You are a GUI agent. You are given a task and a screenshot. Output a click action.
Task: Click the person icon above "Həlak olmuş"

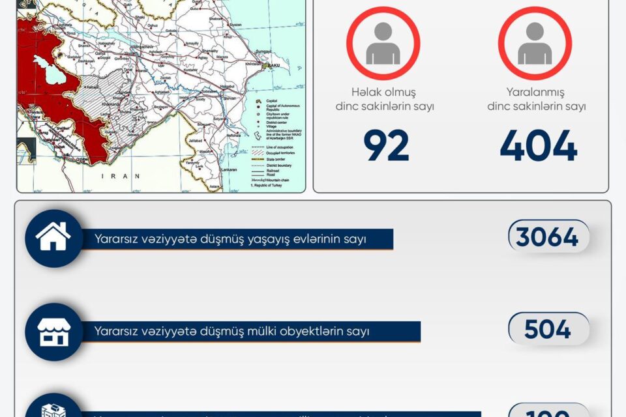pos(383,43)
